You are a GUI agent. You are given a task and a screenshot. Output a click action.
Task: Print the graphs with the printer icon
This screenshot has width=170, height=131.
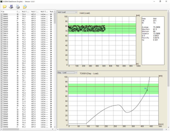(18, 7)
